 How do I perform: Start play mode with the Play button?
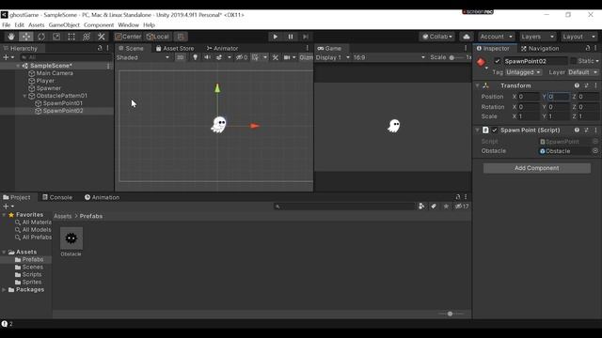point(276,37)
